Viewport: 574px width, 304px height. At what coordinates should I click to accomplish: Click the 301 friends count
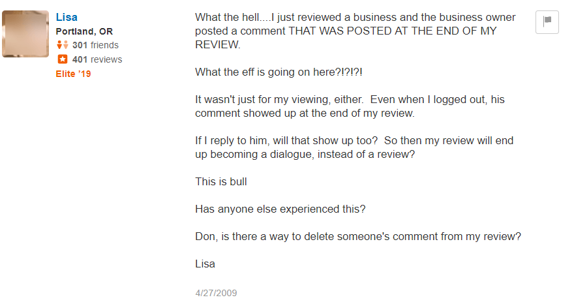(x=95, y=45)
